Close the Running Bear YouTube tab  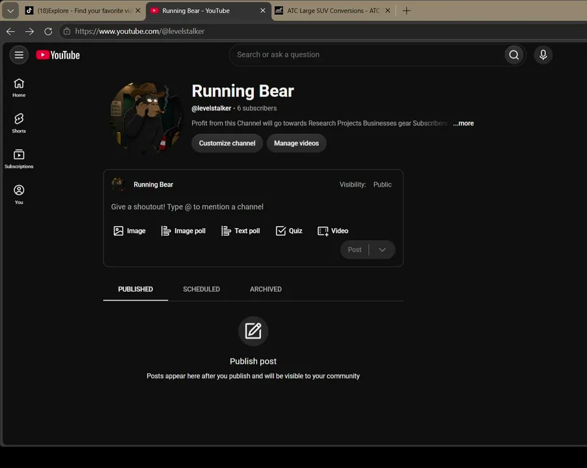[263, 10]
